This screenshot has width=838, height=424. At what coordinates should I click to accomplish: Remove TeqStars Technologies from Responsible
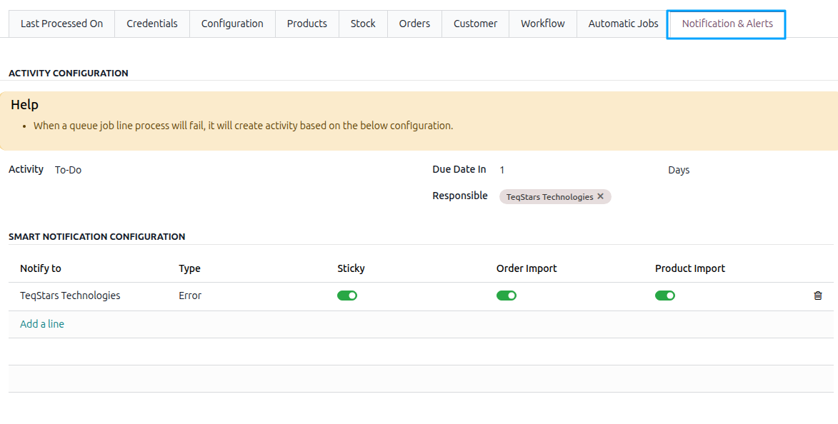[600, 196]
